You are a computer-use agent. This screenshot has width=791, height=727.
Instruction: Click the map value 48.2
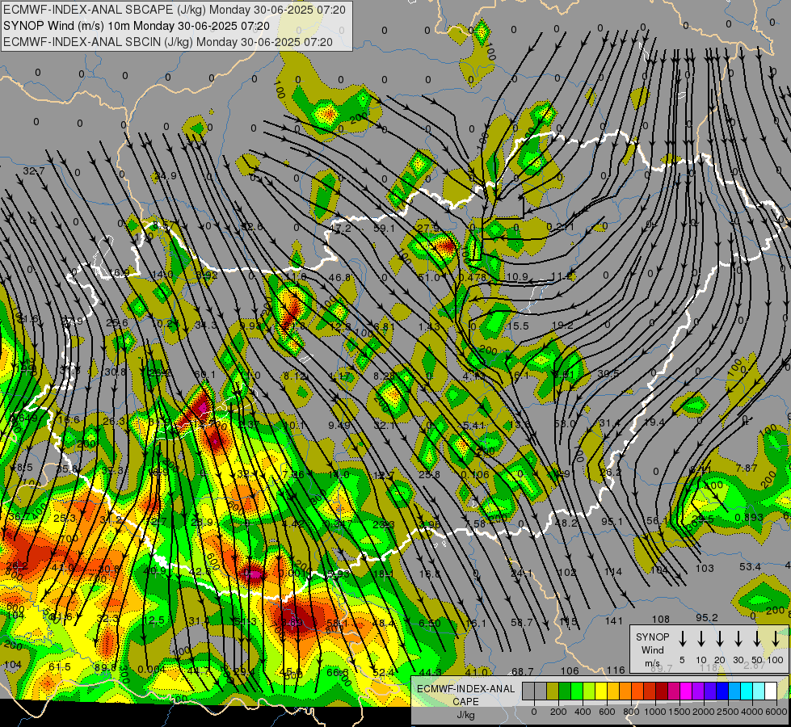pyautogui.click(x=566, y=523)
